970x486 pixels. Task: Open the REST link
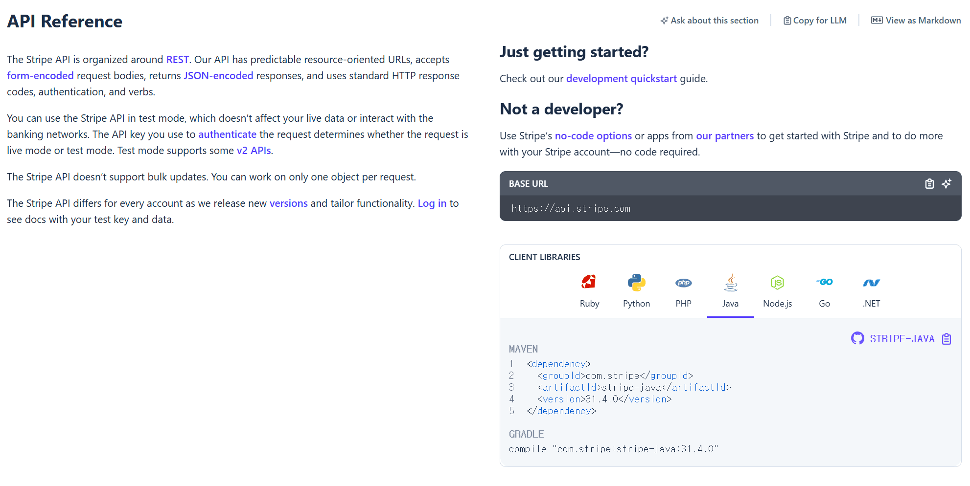point(177,59)
